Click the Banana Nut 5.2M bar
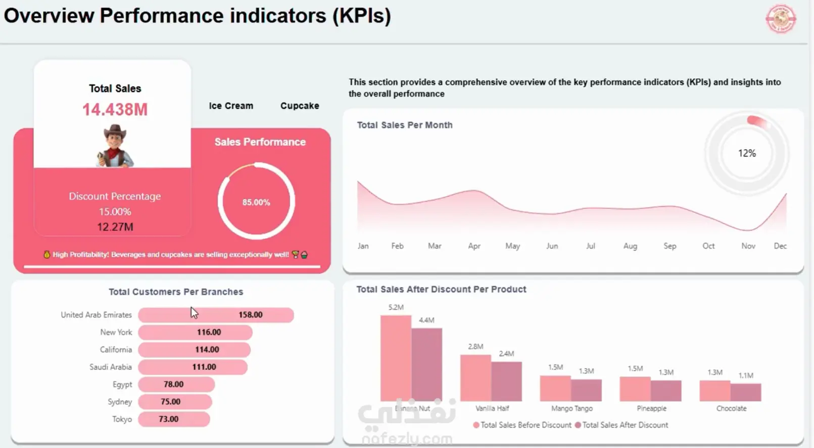Screen dimensions: 814x448 point(396,358)
